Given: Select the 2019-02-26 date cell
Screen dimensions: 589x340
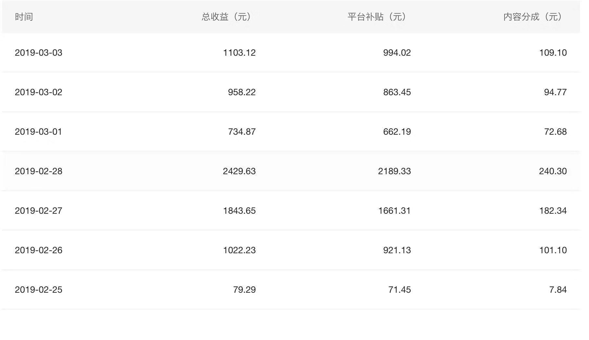Looking at the screenshot, I should click(x=38, y=250).
